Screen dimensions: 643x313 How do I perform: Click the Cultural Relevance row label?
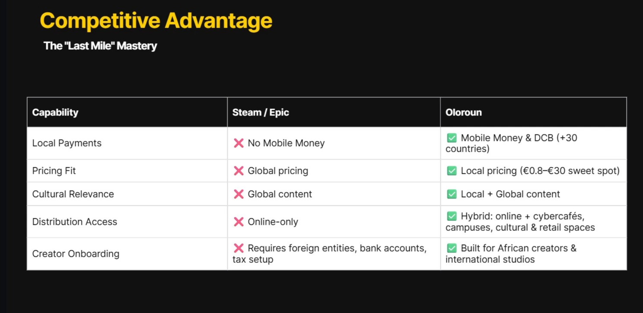click(x=73, y=194)
